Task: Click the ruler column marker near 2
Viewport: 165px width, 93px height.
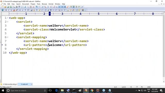Action: click(50, 14)
